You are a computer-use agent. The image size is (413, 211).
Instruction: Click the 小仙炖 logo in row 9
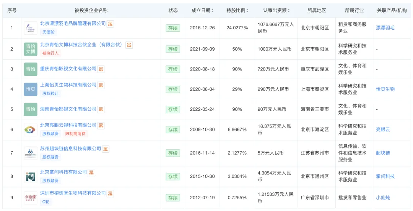click(31, 198)
